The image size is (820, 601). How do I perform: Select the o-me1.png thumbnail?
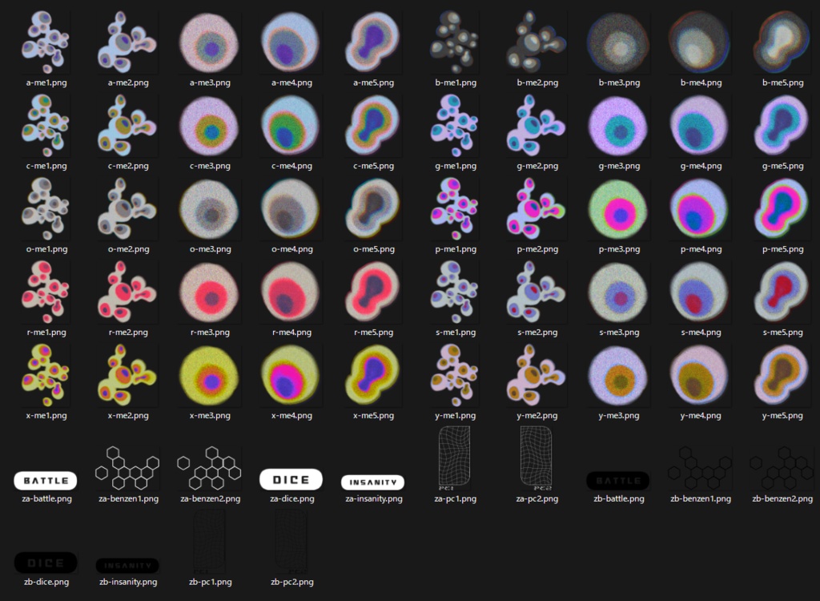coord(46,209)
